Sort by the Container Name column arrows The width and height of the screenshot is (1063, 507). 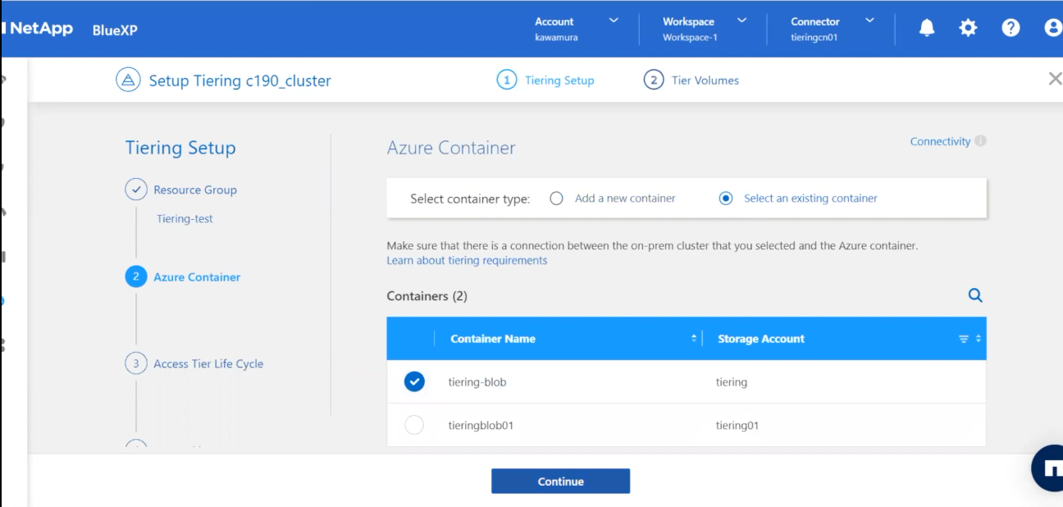coord(694,339)
